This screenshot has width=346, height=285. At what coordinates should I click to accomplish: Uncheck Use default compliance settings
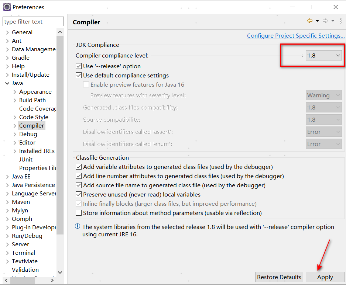[79, 76]
